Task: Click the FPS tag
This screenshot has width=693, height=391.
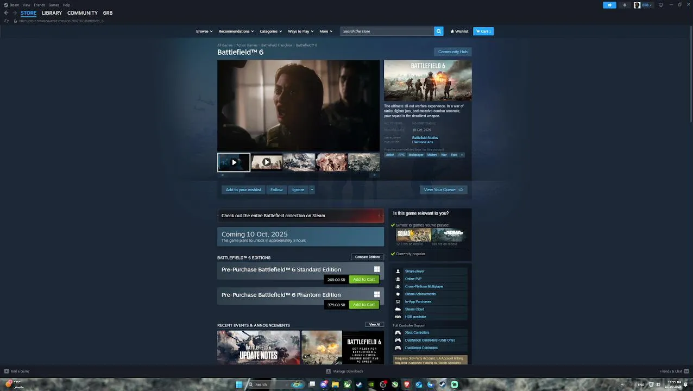Action: pyautogui.click(x=401, y=155)
